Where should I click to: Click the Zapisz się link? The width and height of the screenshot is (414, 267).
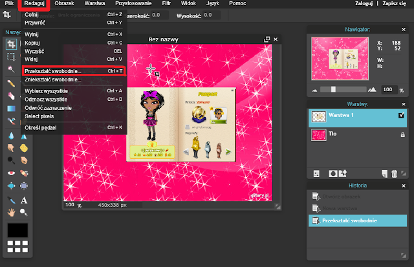pos(394,3)
